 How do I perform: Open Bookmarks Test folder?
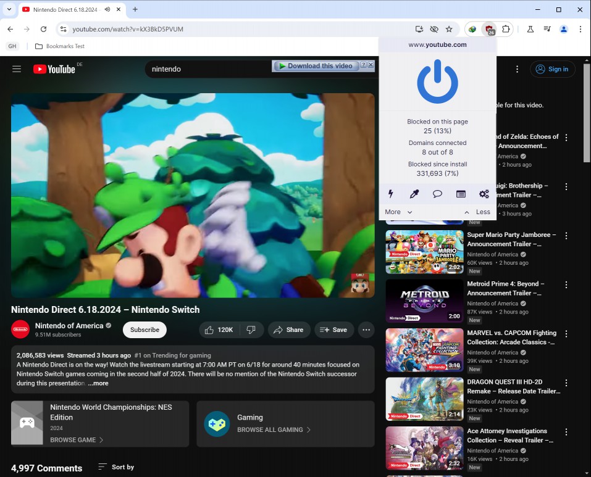(x=59, y=46)
